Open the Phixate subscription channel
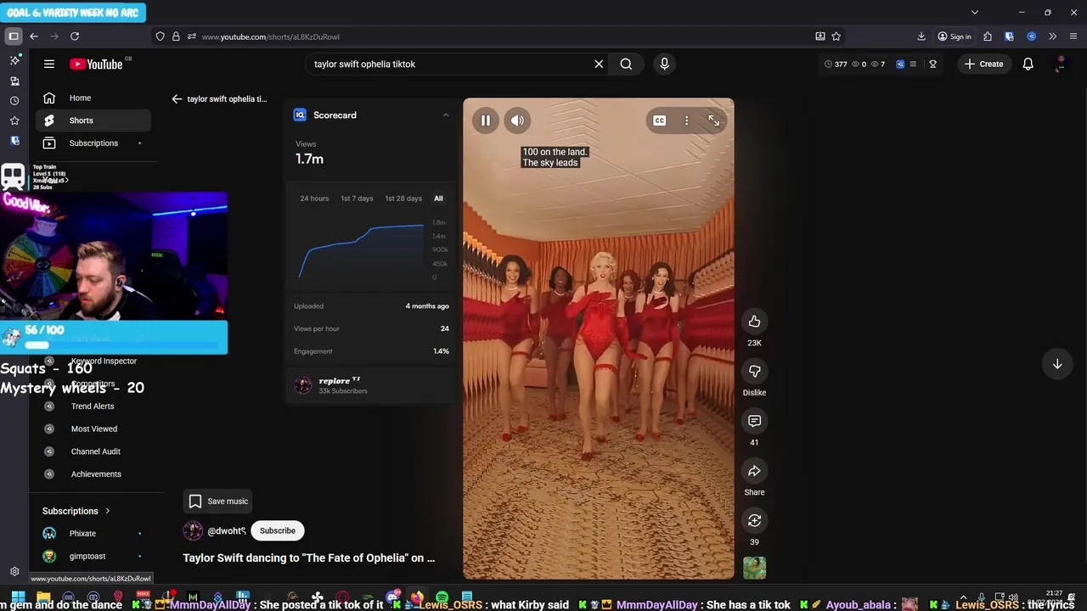1087x611 pixels. pos(82,533)
